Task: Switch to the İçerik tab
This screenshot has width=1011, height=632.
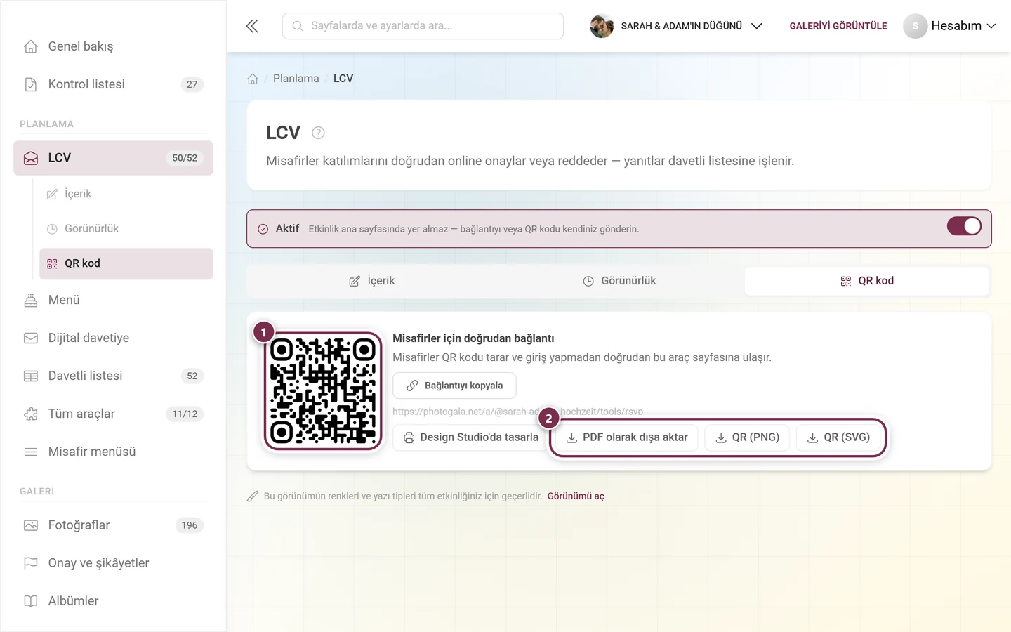Action: tap(371, 281)
